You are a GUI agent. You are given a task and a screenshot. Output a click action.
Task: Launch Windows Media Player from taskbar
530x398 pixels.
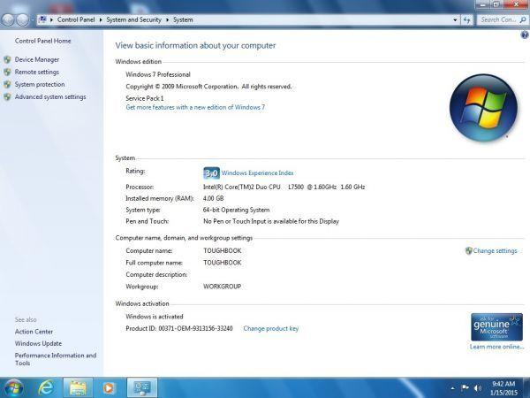tap(109, 387)
